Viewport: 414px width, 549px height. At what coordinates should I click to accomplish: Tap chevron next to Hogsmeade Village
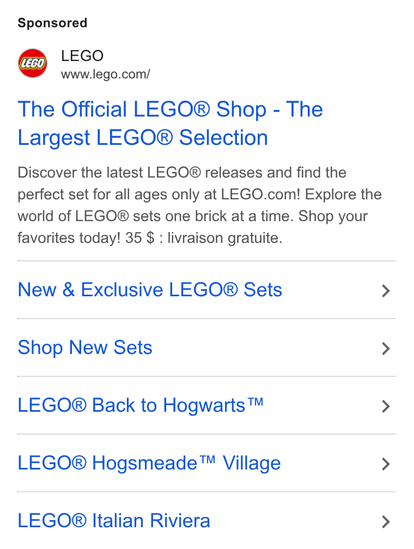click(x=386, y=464)
